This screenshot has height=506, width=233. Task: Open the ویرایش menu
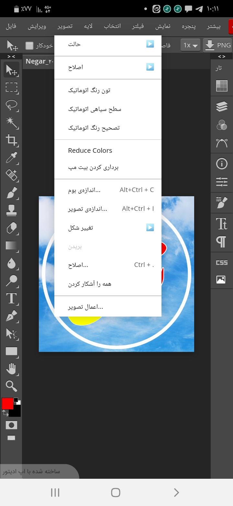coord(37,26)
